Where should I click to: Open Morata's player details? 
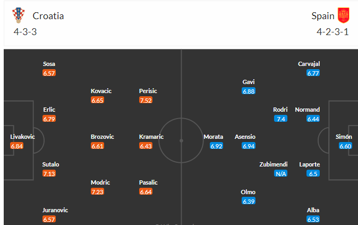(x=214, y=137)
